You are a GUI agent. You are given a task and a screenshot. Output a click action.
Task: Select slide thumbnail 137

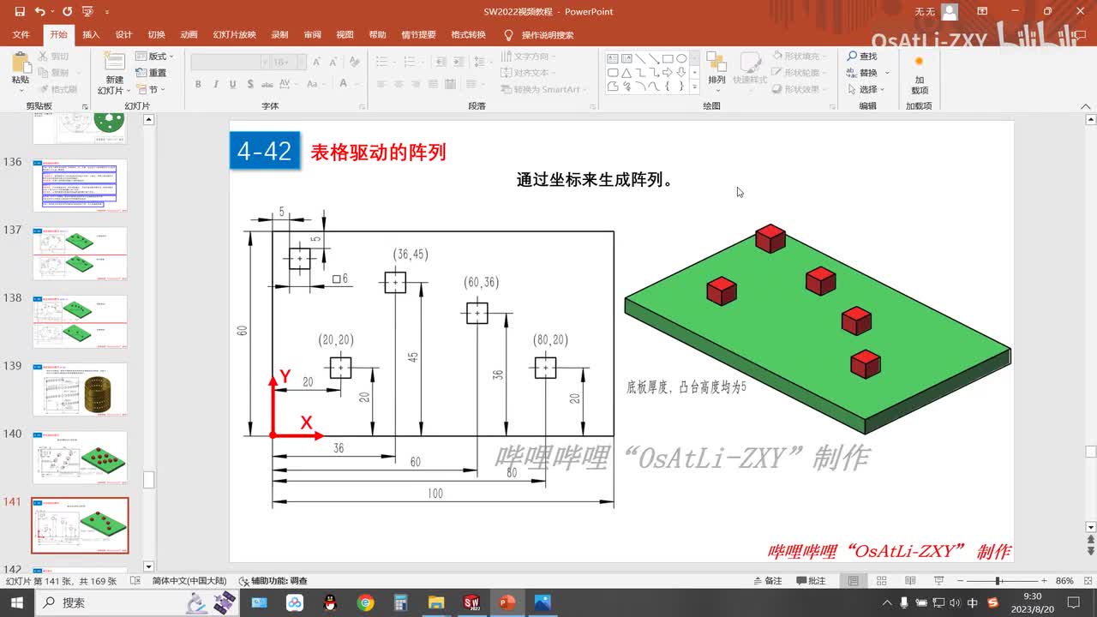point(80,254)
